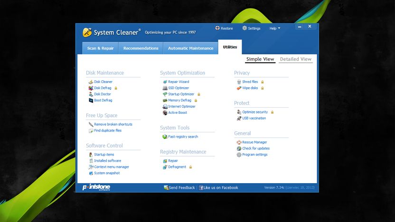The width and height of the screenshot is (395, 222).
Task: Open the Boot Defrag link
Action: pyautogui.click(x=103, y=100)
